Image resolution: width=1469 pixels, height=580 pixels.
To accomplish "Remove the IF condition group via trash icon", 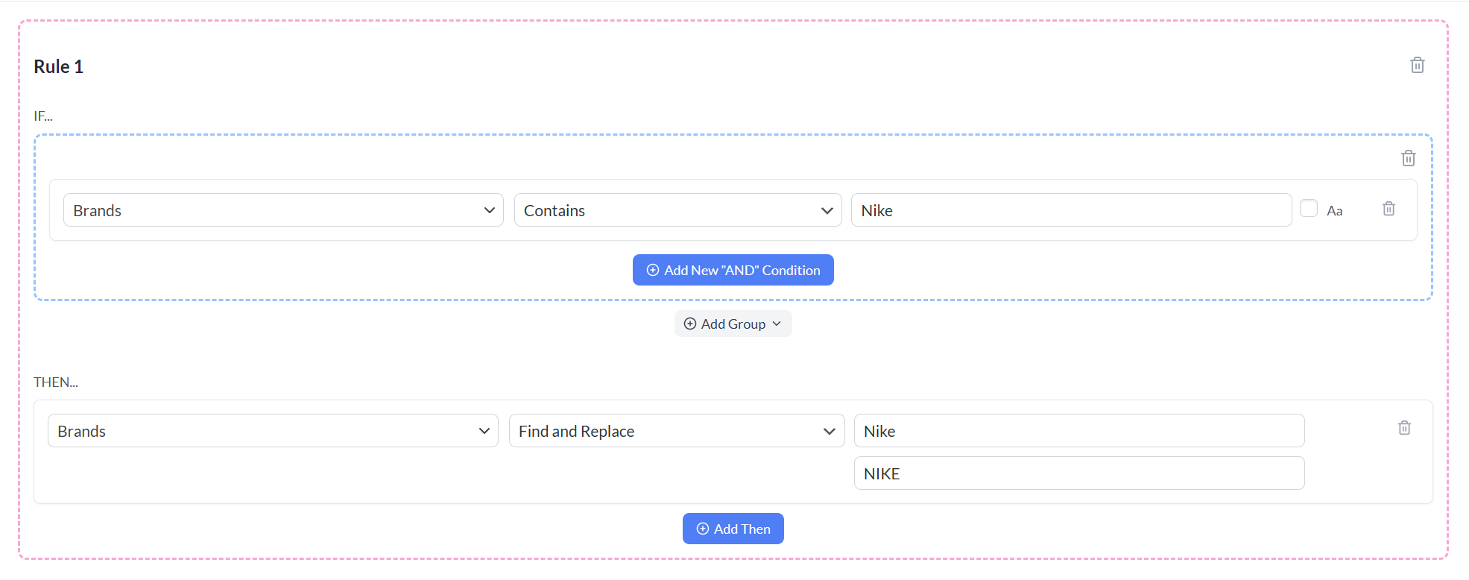I will click(x=1409, y=158).
